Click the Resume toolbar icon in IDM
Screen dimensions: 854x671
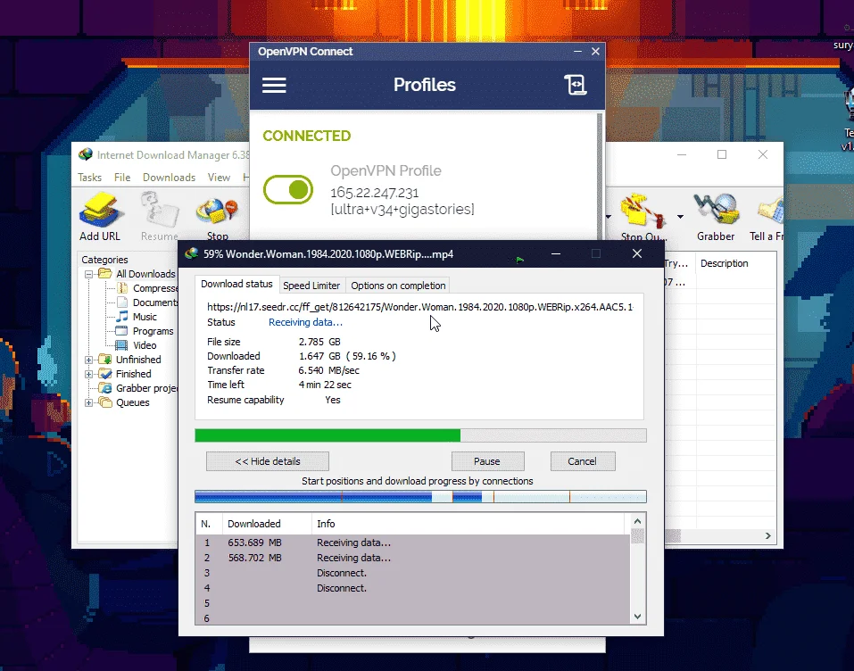tap(159, 216)
